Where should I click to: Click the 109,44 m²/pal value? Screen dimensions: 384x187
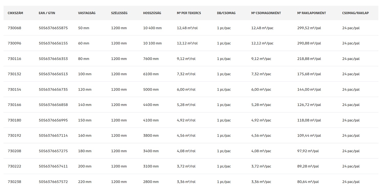coord(309,136)
